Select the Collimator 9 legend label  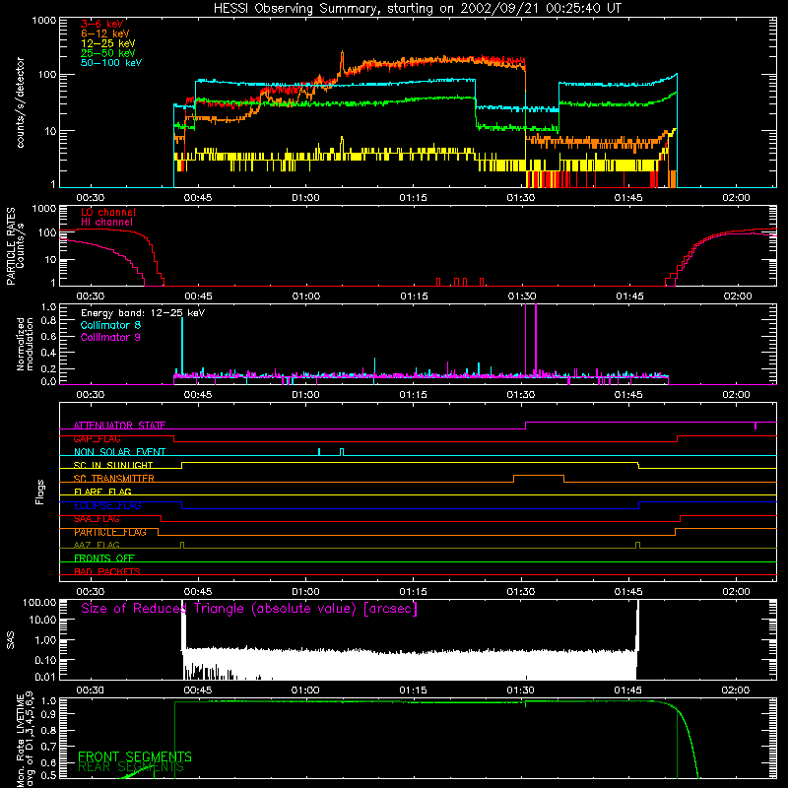(x=110, y=337)
